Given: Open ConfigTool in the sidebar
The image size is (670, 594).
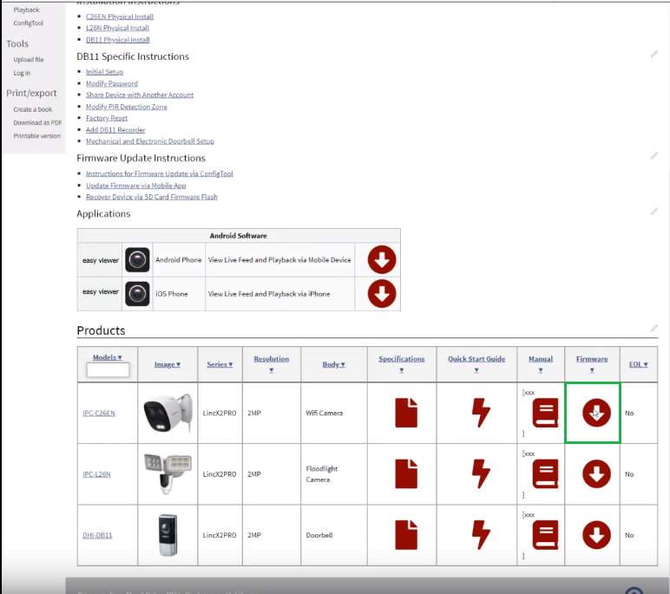Looking at the screenshot, I should tap(28, 23).
